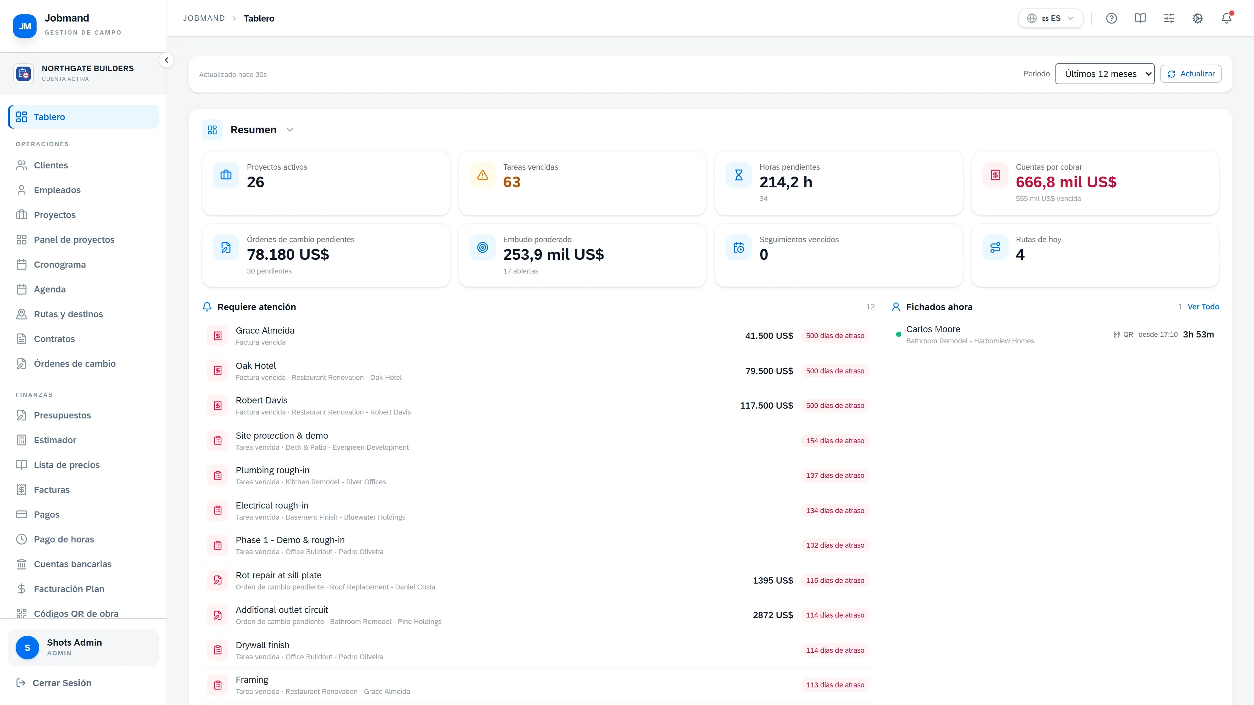Click the Rot repair change-order row icon

tap(217, 580)
